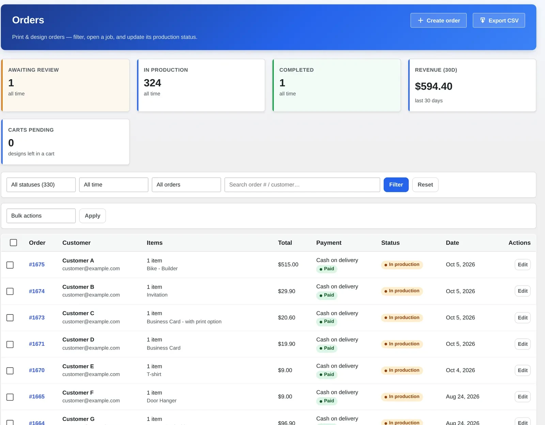Toggle the select-all orders checkbox
Viewport: 545px width, 425px height.
pyautogui.click(x=13, y=242)
